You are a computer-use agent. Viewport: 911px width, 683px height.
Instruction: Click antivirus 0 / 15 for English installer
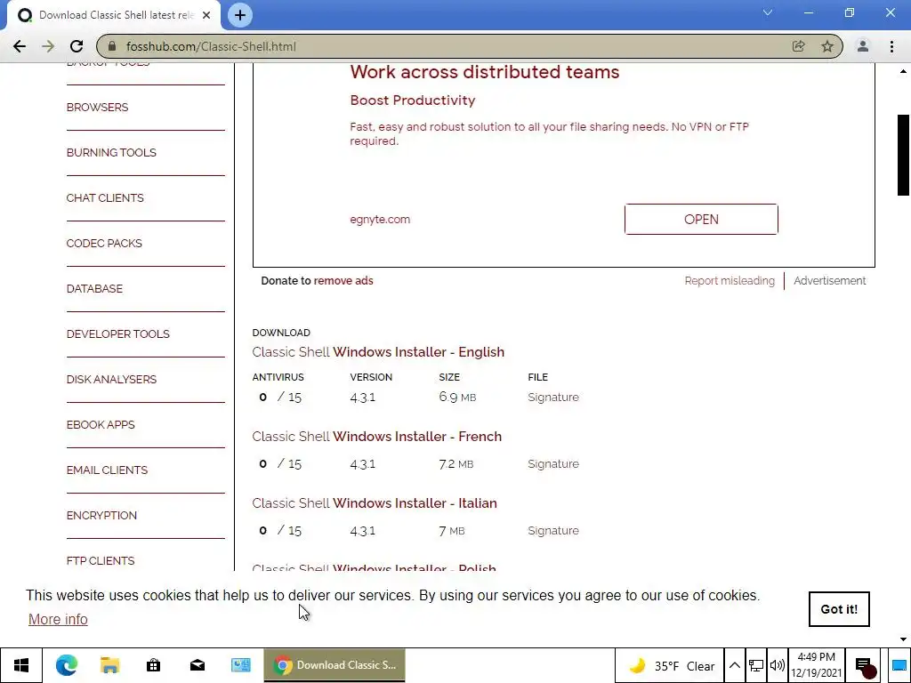pyautogui.click(x=280, y=398)
